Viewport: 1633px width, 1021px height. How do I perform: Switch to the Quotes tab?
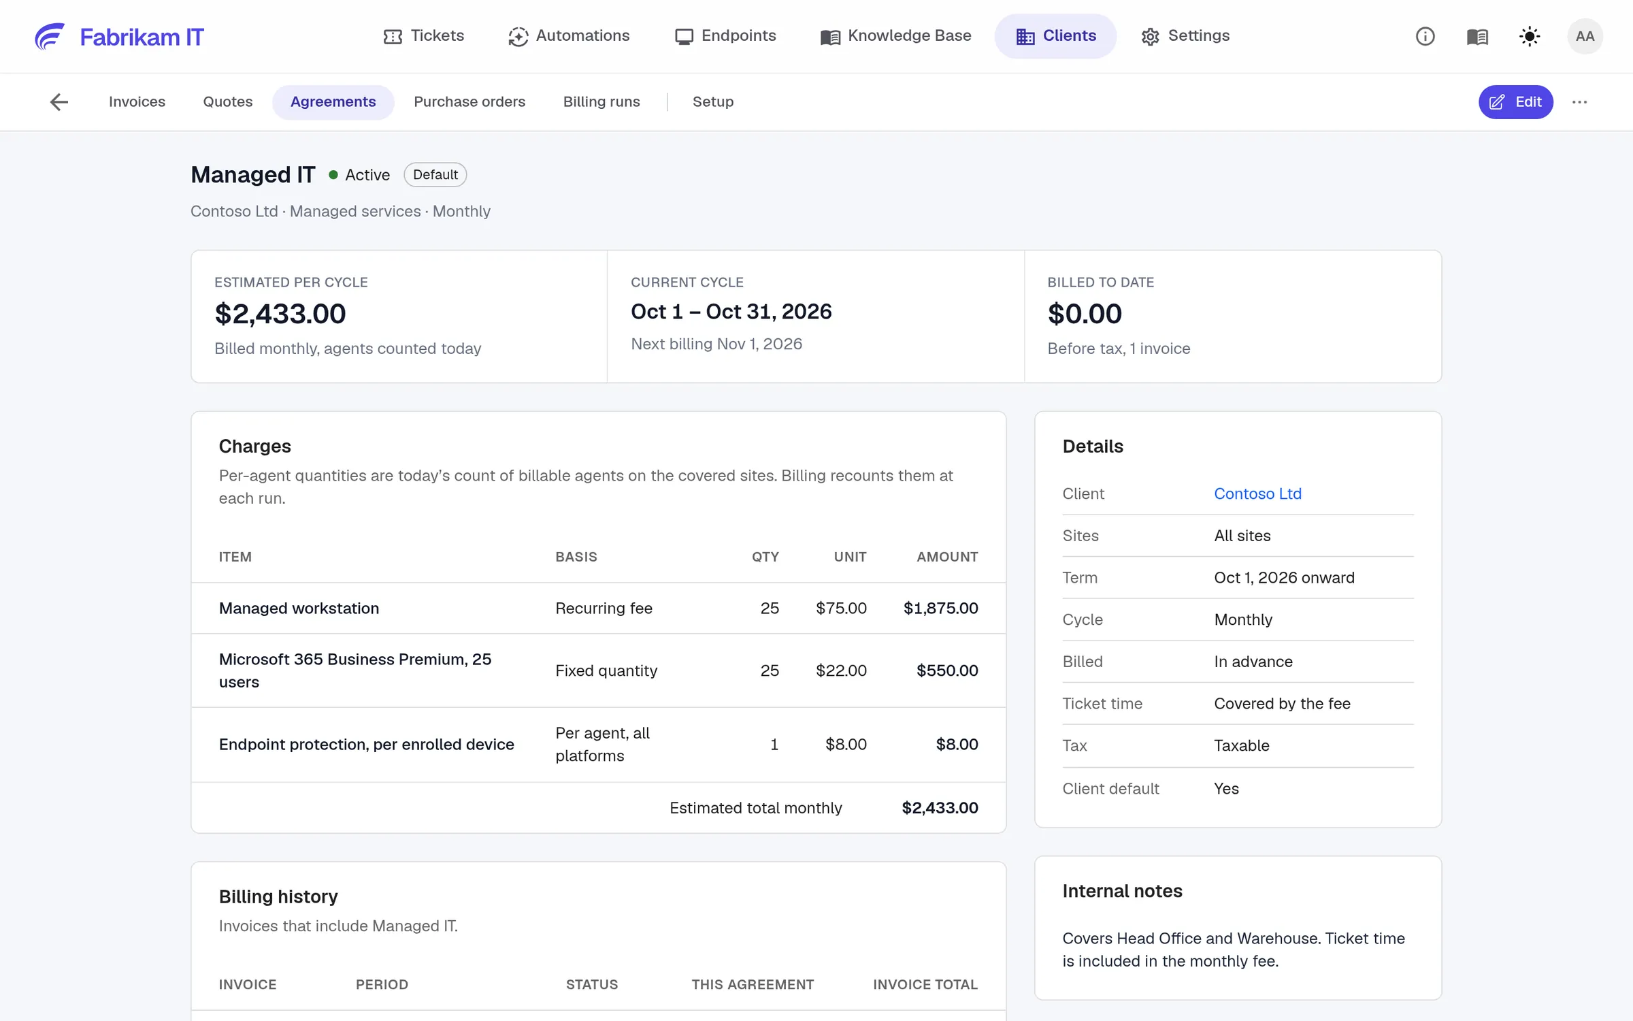click(x=227, y=102)
